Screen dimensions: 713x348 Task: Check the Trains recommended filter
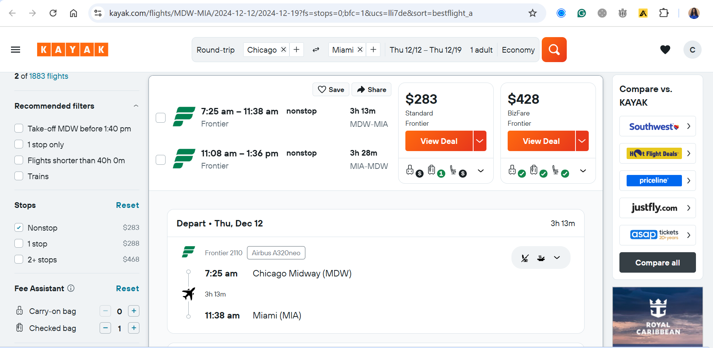coord(19,176)
